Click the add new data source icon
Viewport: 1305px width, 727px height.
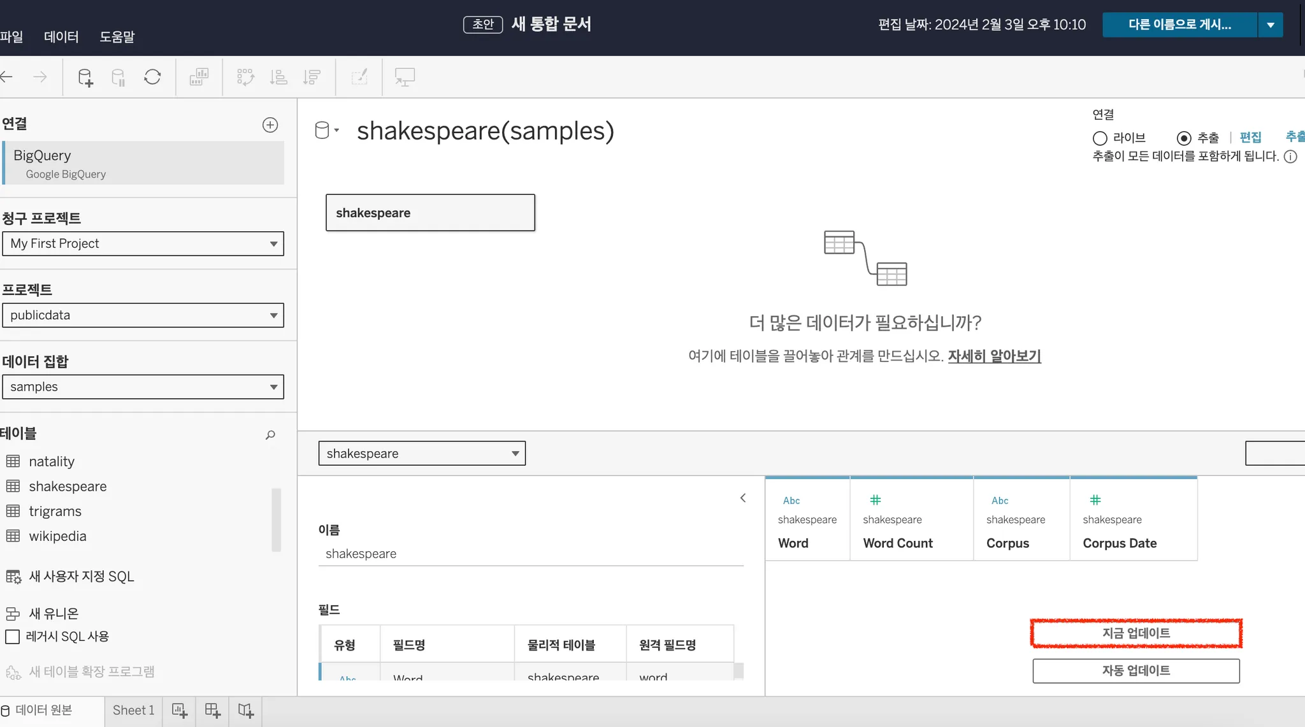85,78
